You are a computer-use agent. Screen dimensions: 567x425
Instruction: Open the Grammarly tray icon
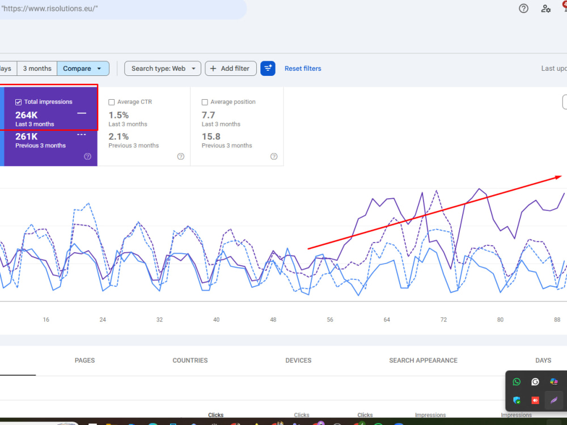point(535,381)
